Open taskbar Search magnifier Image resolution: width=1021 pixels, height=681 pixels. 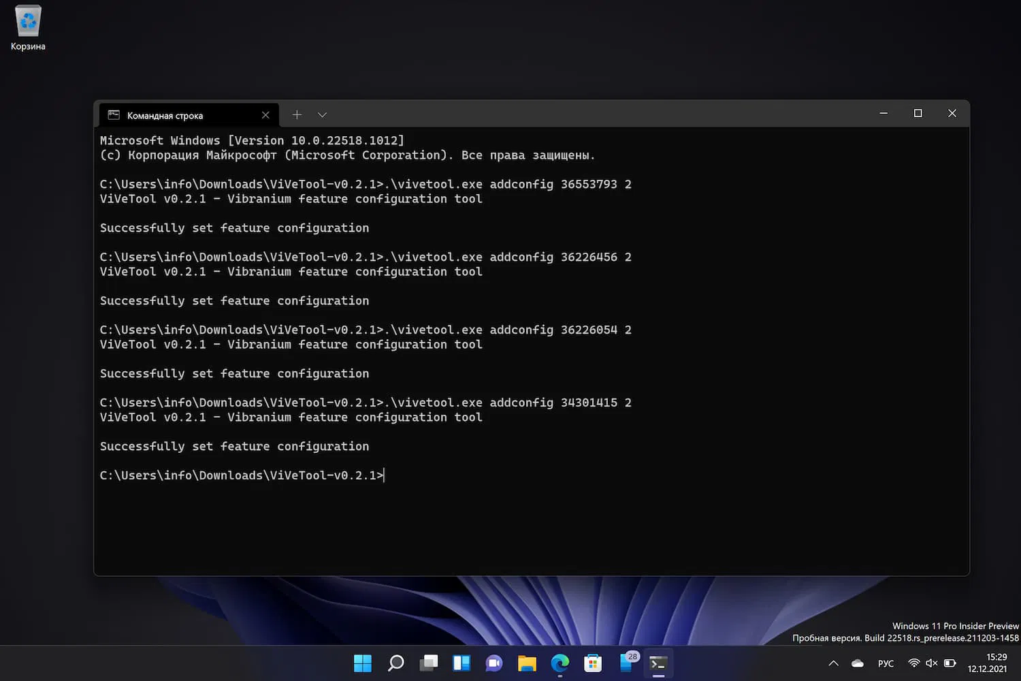395,663
